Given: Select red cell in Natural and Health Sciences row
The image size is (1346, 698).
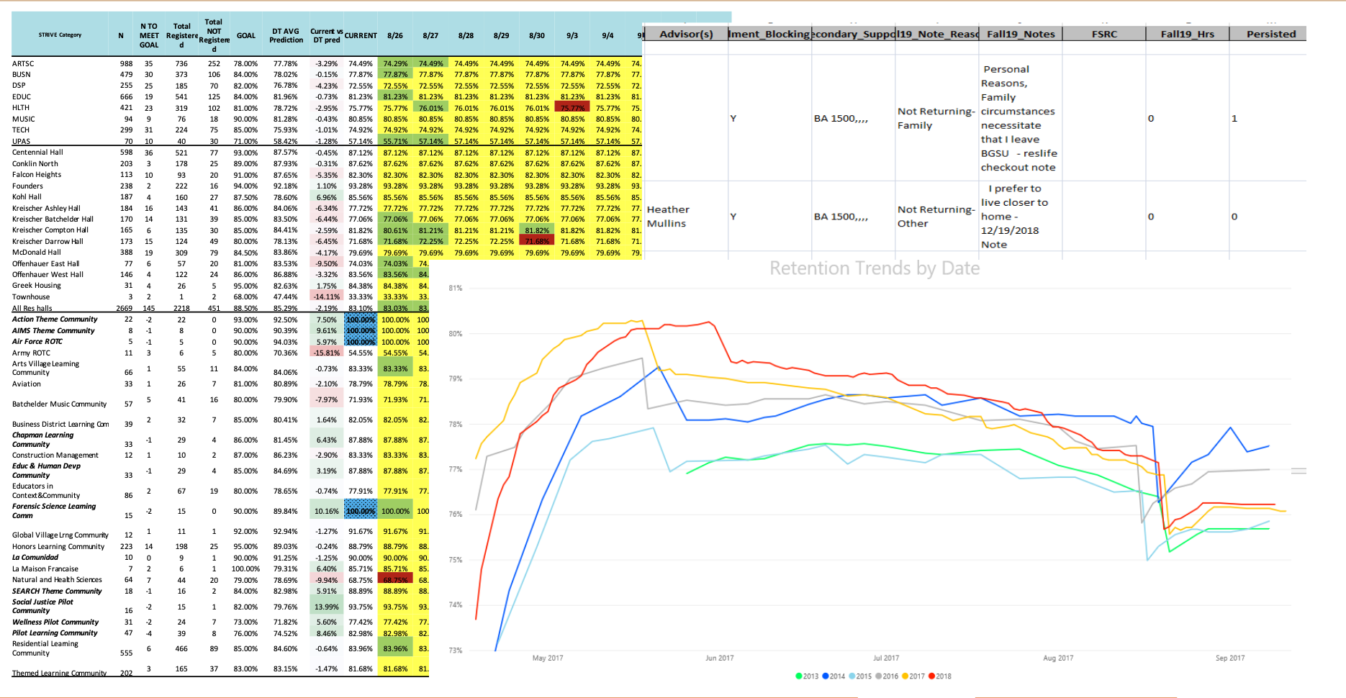Looking at the screenshot, I should tap(395, 579).
